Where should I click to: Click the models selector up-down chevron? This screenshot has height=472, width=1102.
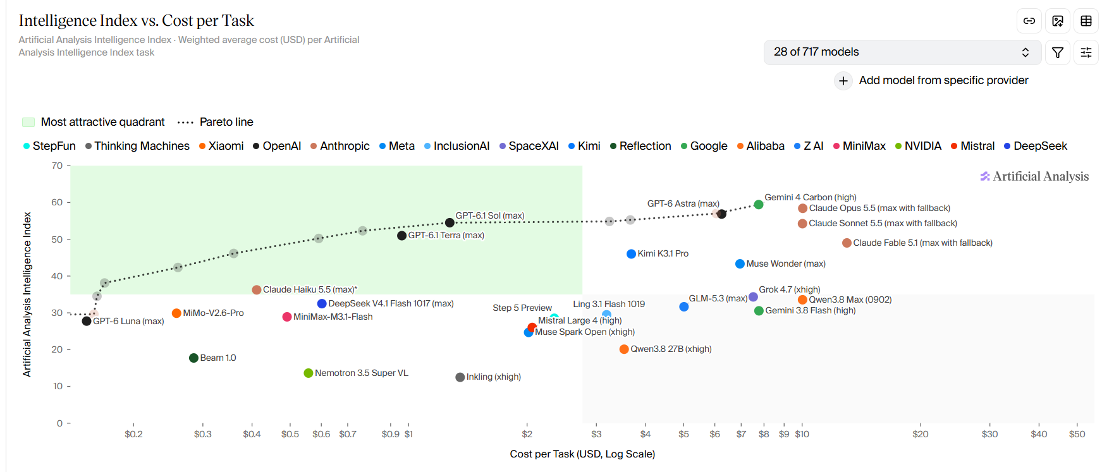pos(1025,52)
